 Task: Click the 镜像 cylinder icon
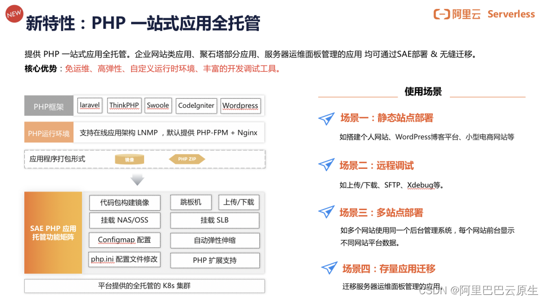[129, 159]
